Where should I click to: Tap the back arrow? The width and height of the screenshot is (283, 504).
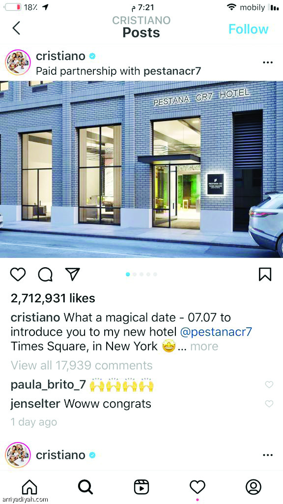16,28
